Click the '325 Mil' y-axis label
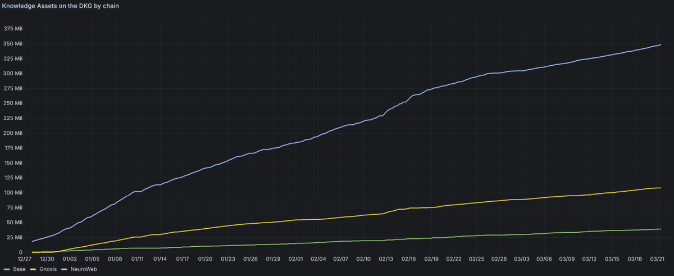This screenshot has height=276, width=674. (12, 58)
